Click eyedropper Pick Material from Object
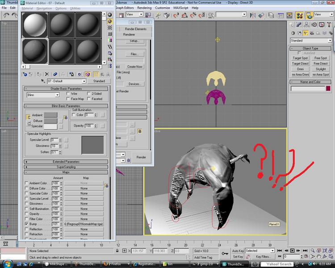Screen dimensions: 335x268 click(x=43, y=81)
